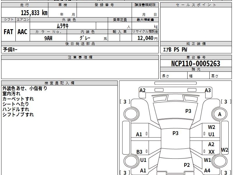Click the 注意事項欄 header
Viewport: 233px width, 175px height.
click(80, 57)
